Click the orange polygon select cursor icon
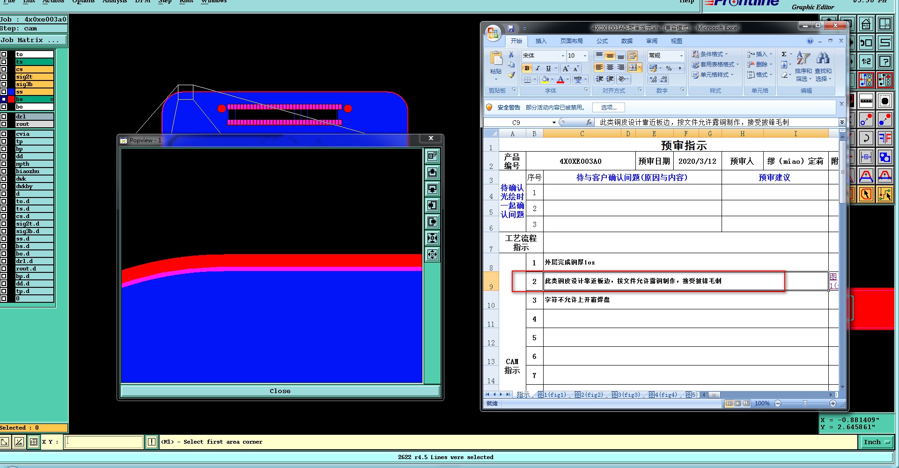899x468 pixels. [x=866, y=194]
